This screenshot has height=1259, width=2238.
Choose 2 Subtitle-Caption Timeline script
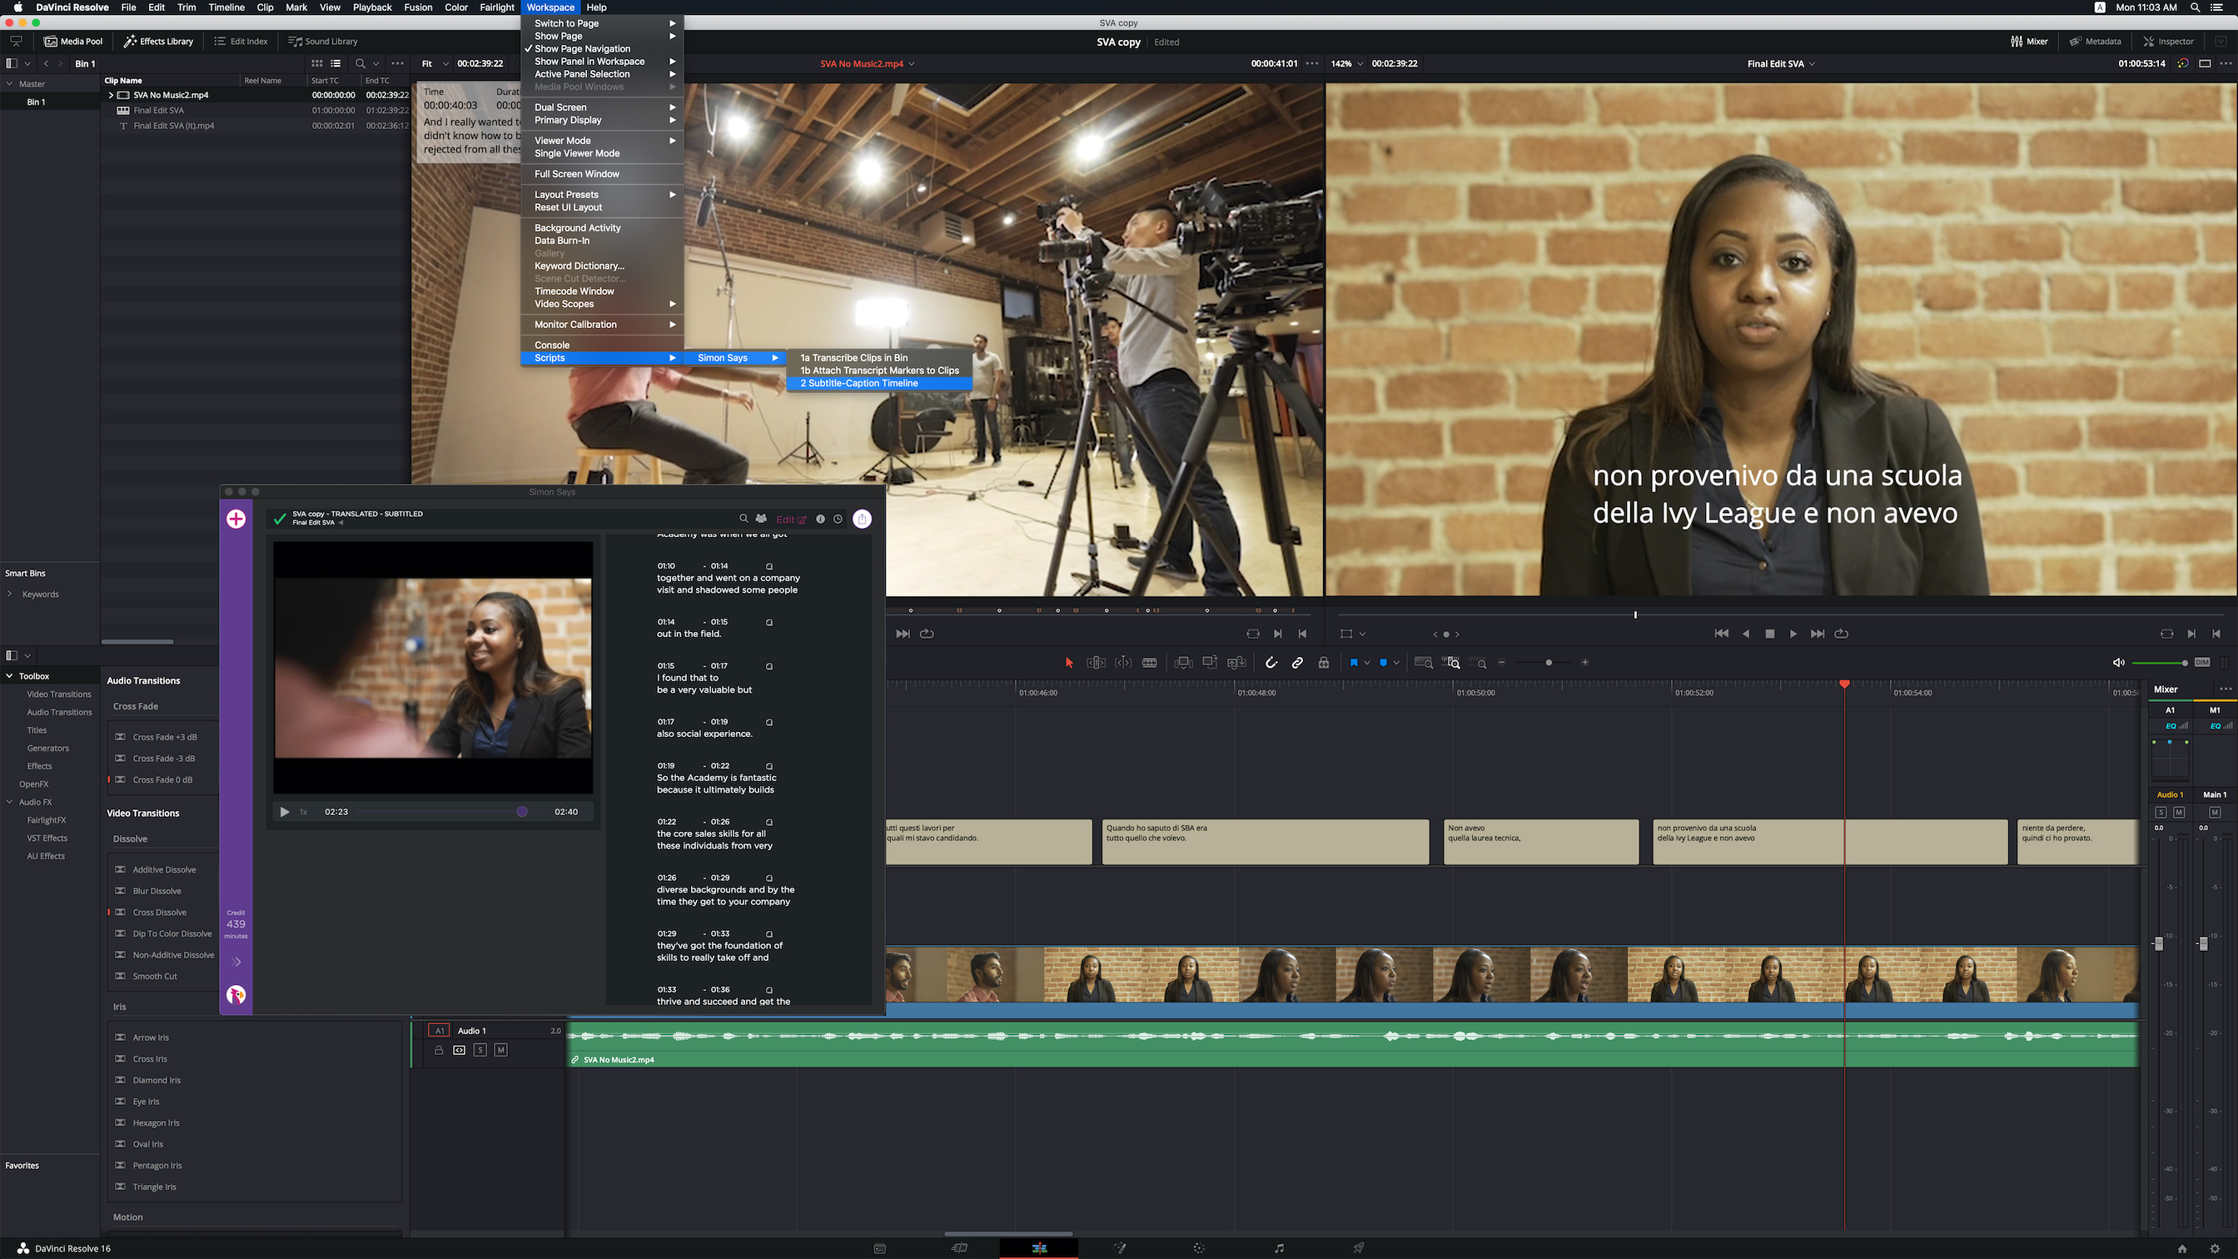(858, 383)
